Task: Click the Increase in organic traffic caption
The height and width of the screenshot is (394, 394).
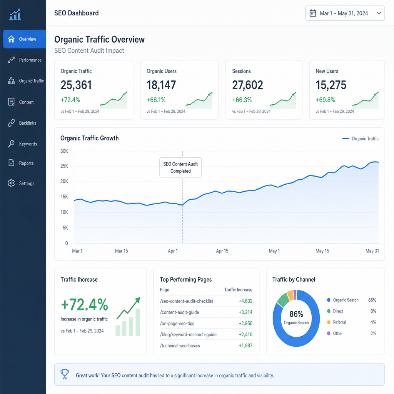Action: coord(84,319)
